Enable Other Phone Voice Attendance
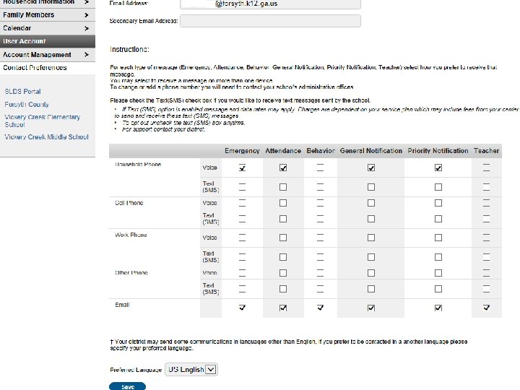Viewport: 520px width, 390px height. [x=283, y=273]
